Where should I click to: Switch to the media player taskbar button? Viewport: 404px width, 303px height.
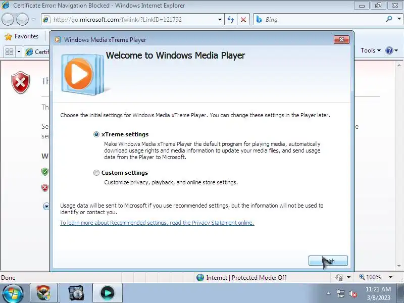[x=108, y=293]
